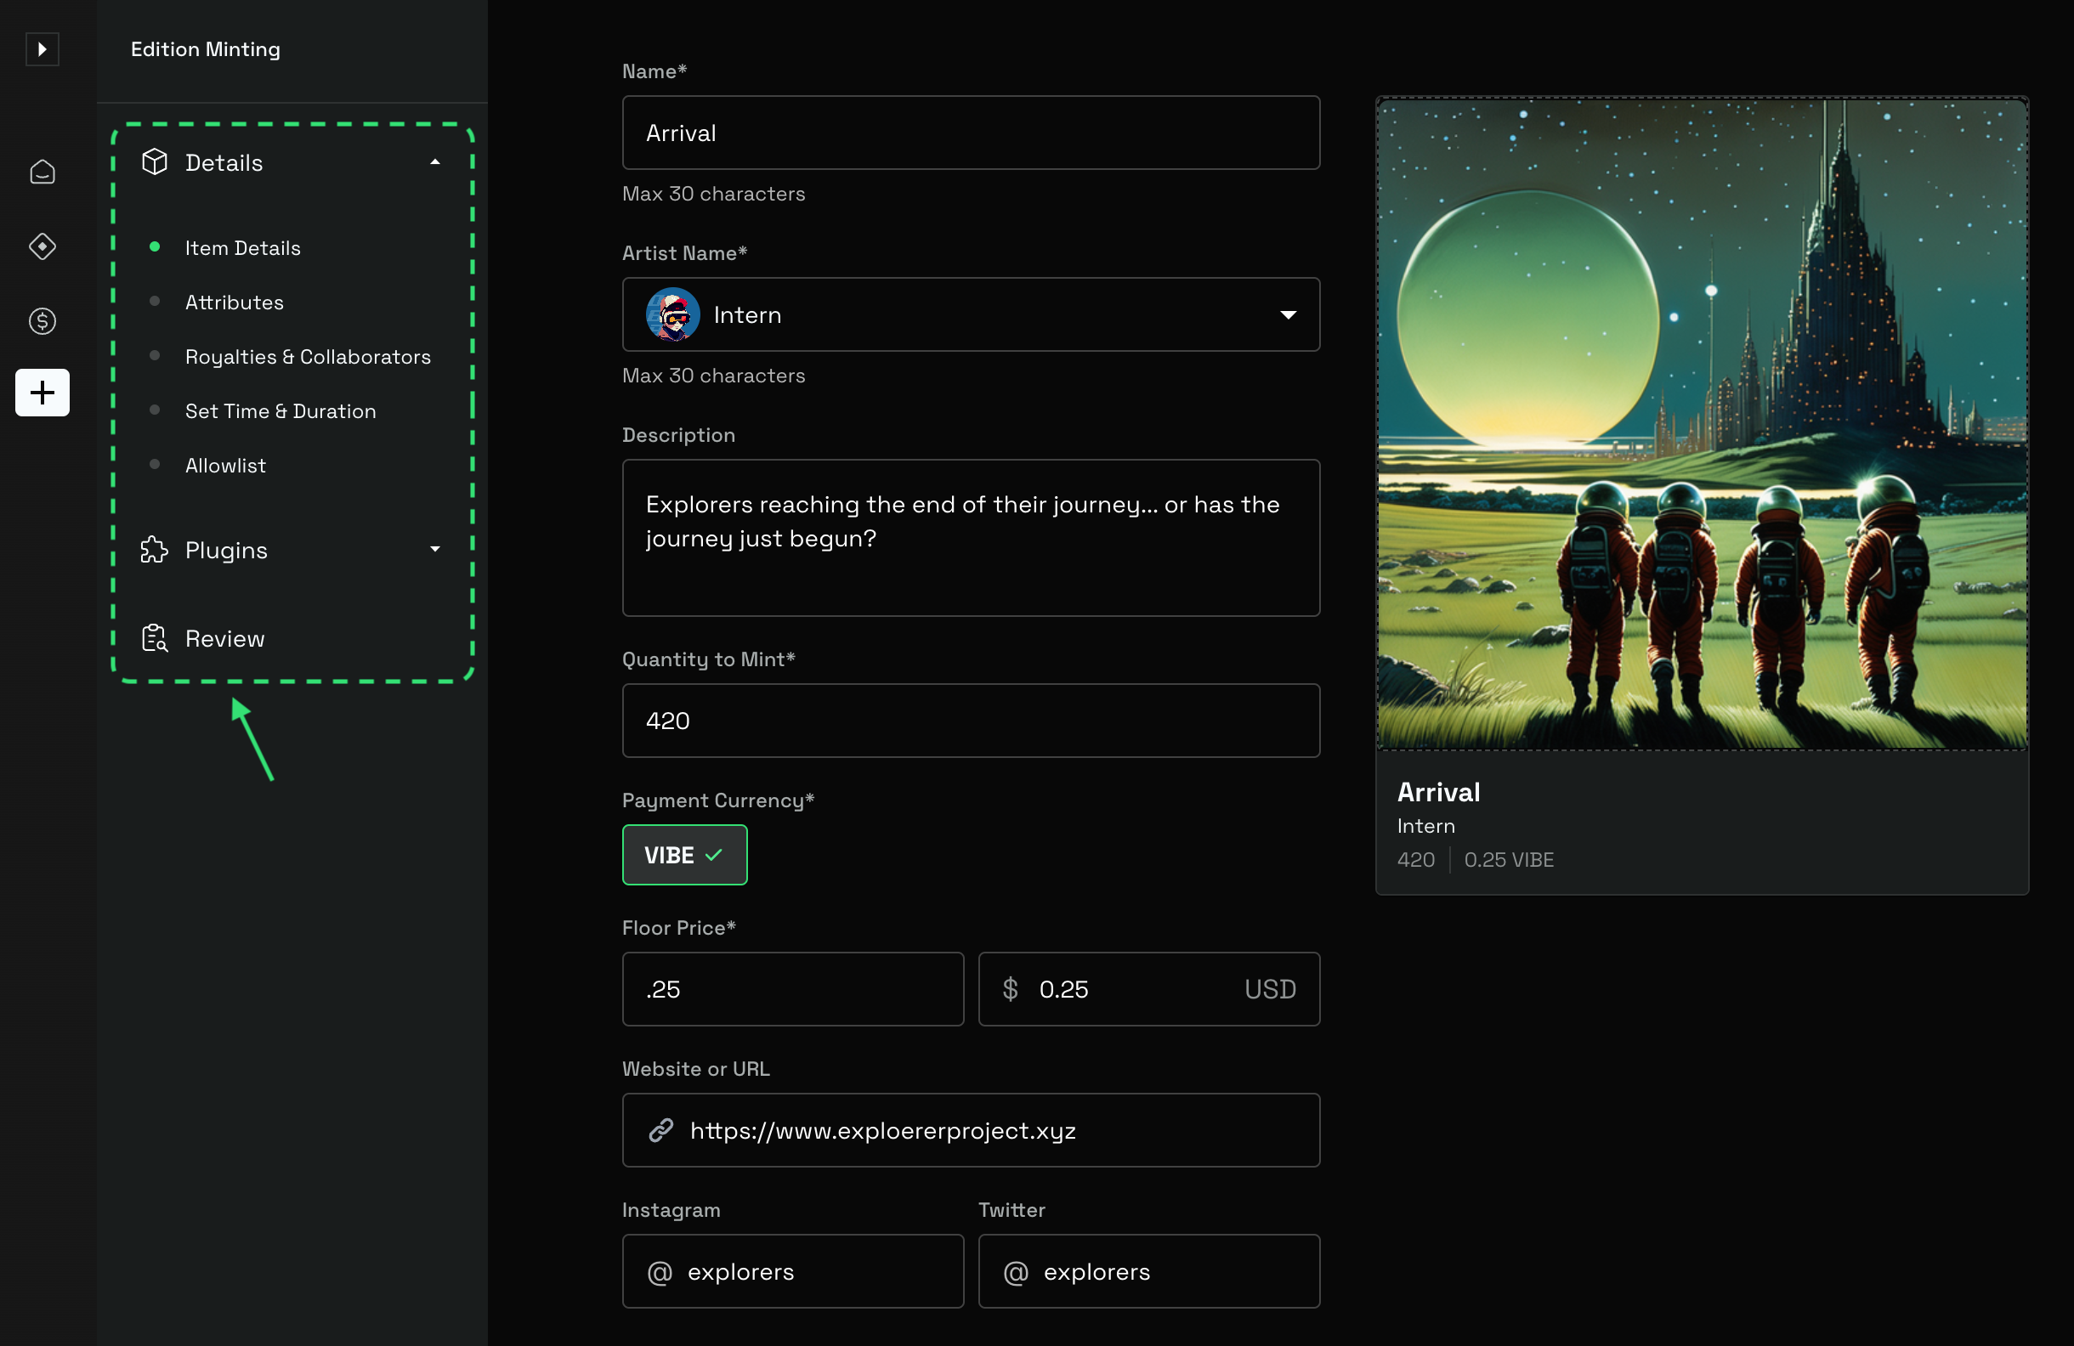The image size is (2074, 1346).
Task: Open the Allowlist step
Action: (225, 465)
